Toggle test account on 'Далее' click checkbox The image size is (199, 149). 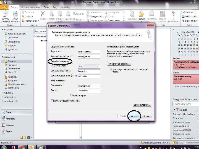(111, 70)
